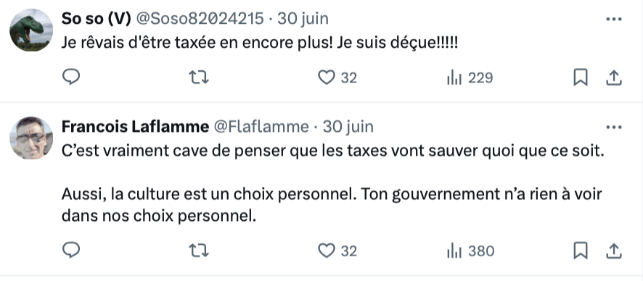This screenshot has height=281, width=643.
Task: Open more options on So so's tweet
Action: 614,20
